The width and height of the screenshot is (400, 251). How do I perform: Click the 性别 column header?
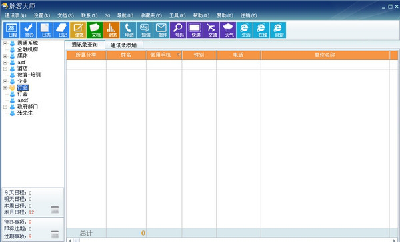click(x=199, y=55)
